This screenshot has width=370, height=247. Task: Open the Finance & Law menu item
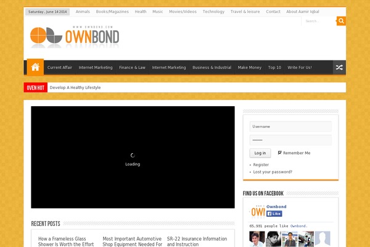(x=132, y=67)
